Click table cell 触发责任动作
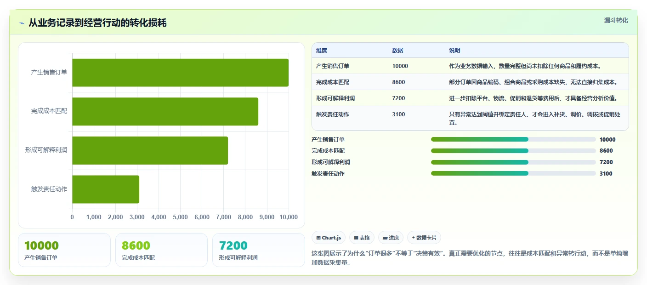This screenshot has width=647, height=285. [x=333, y=114]
